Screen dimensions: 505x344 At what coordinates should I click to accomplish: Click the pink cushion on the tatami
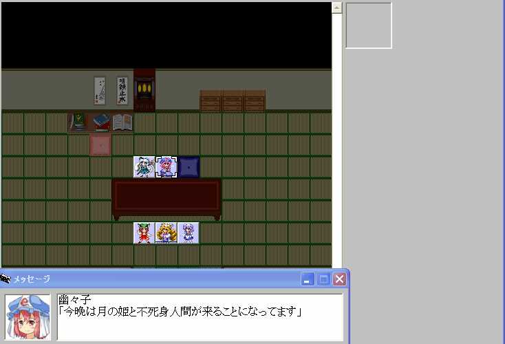(x=100, y=145)
